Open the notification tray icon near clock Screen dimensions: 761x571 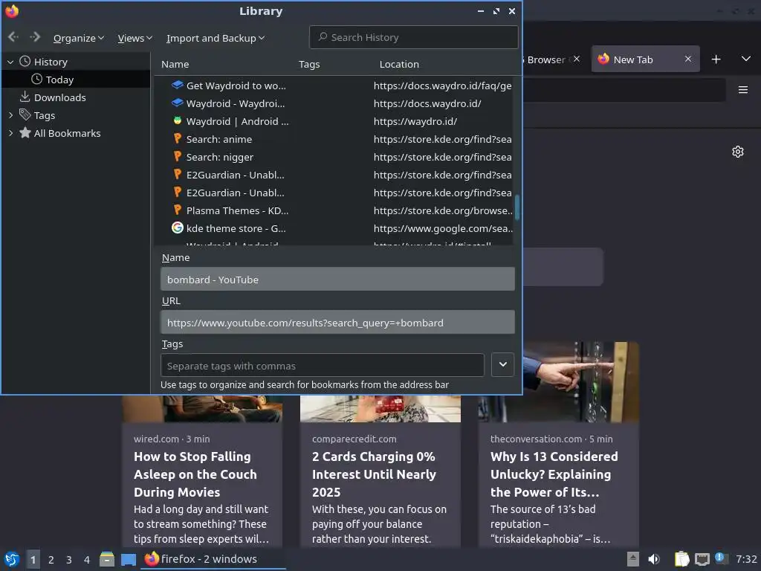tap(721, 558)
